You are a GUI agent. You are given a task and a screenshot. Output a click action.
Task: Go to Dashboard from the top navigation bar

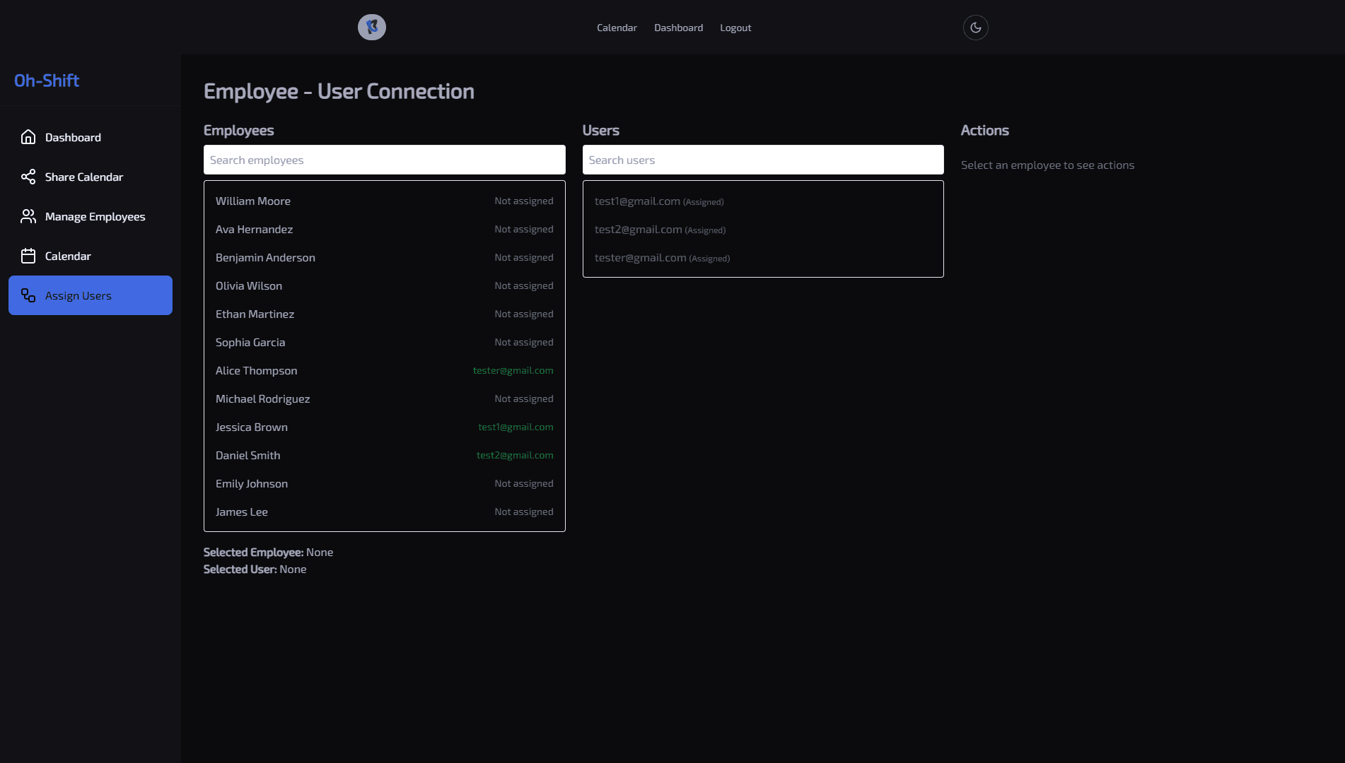678,28
